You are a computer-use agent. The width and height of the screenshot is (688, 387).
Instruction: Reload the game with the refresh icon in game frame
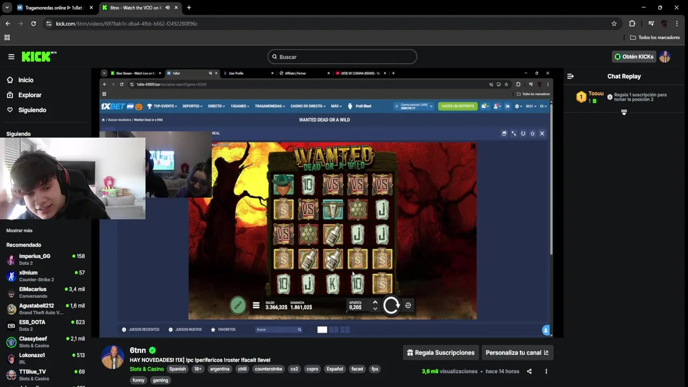tap(523, 133)
